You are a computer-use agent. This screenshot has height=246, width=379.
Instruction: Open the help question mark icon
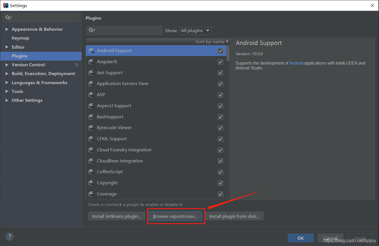coord(10,236)
